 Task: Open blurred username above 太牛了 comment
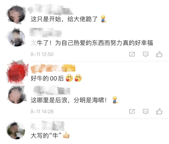[x=46, y=32]
